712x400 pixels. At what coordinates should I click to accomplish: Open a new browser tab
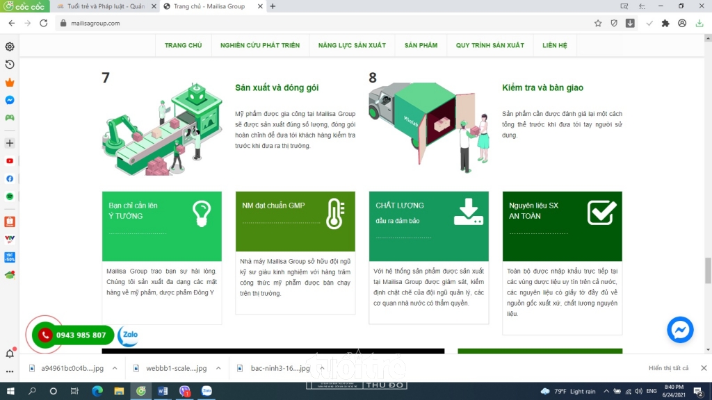273,6
